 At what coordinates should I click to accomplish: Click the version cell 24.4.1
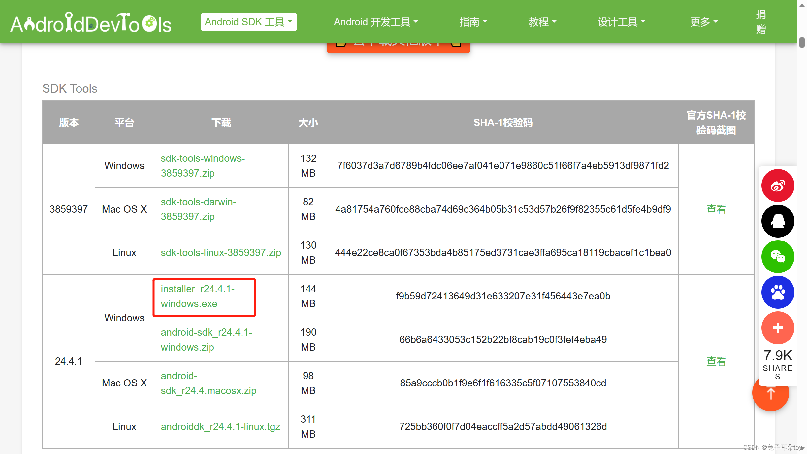tap(69, 361)
